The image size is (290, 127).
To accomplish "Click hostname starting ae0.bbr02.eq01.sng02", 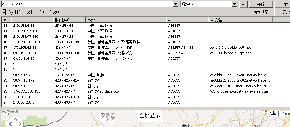I will click(x=240, y=80).
